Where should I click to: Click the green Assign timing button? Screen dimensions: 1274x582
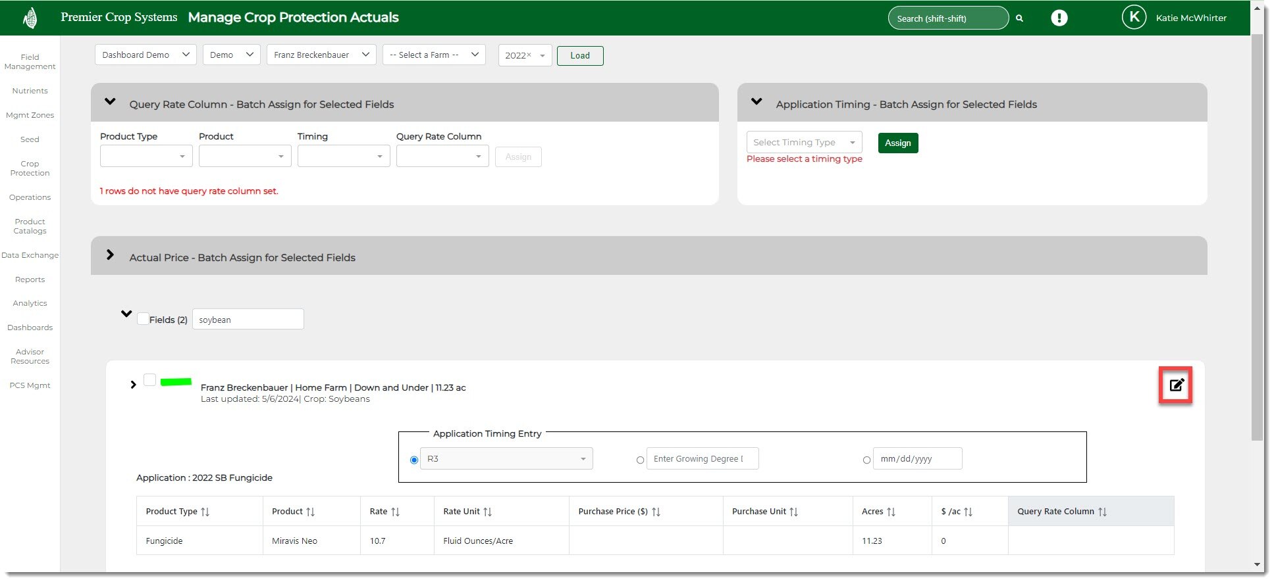[897, 143]
